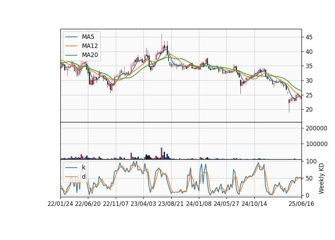
Task: Click the tallest volume bar
Action: click(162, 153)
